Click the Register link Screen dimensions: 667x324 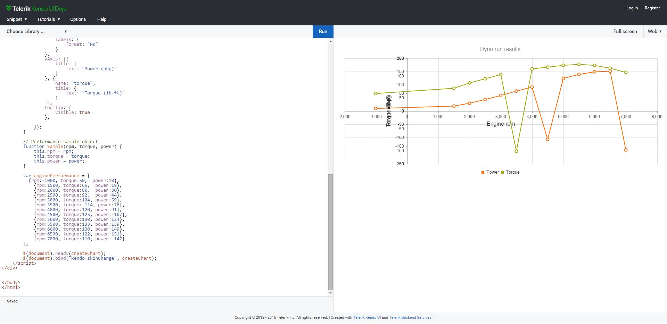tap(652, 8)
